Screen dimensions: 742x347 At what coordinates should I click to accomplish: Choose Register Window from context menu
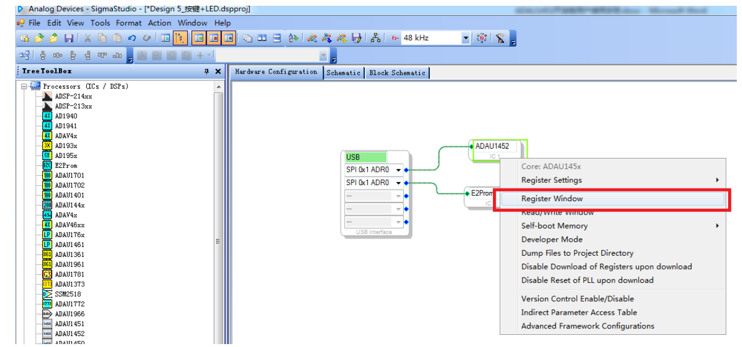[613, 198]
